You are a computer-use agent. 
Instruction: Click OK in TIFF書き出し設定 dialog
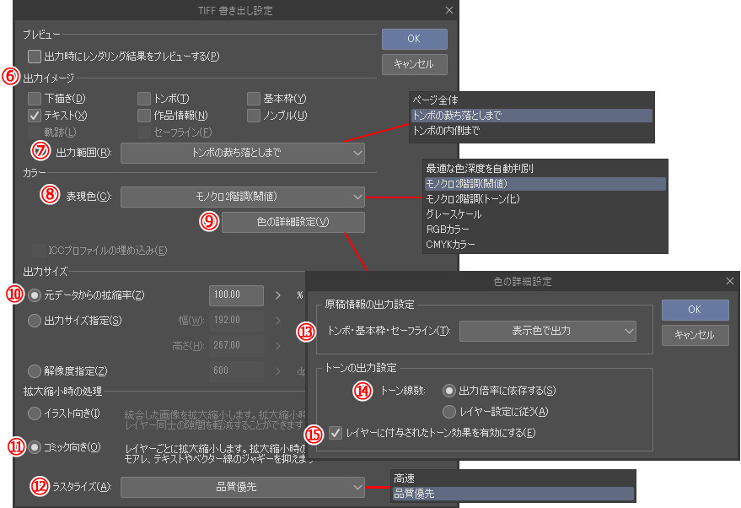(415, 39)
